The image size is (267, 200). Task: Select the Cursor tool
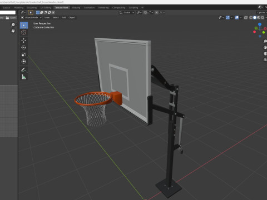pos(24,32)
